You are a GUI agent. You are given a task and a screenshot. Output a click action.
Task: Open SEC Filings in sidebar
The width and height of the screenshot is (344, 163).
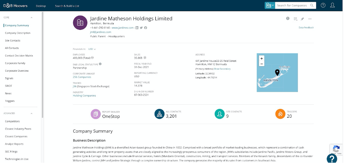coord(11,151)
